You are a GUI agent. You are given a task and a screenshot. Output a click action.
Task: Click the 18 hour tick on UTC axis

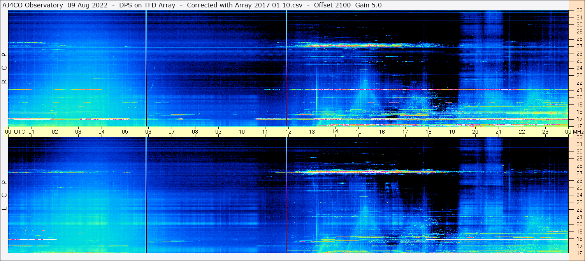click(429, 132)
